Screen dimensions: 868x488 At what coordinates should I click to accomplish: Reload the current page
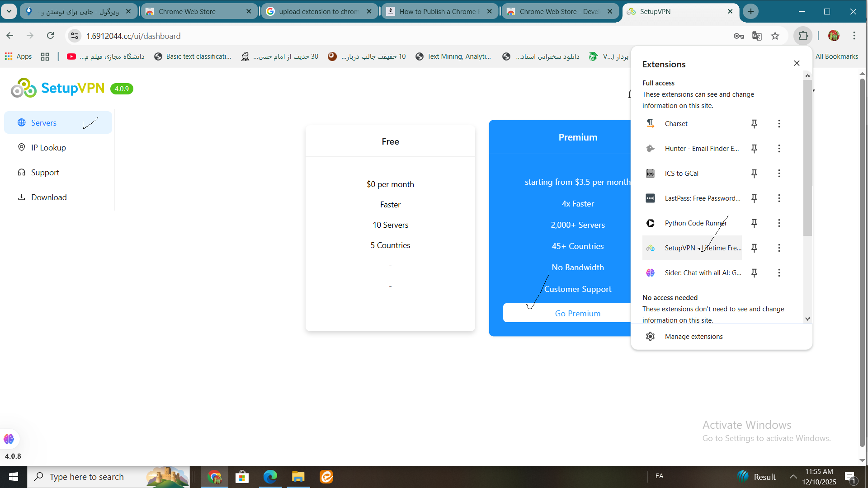pos(50,36)
